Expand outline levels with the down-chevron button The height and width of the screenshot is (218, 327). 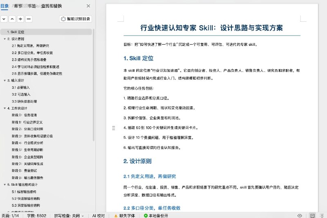[x=4, y=19]
